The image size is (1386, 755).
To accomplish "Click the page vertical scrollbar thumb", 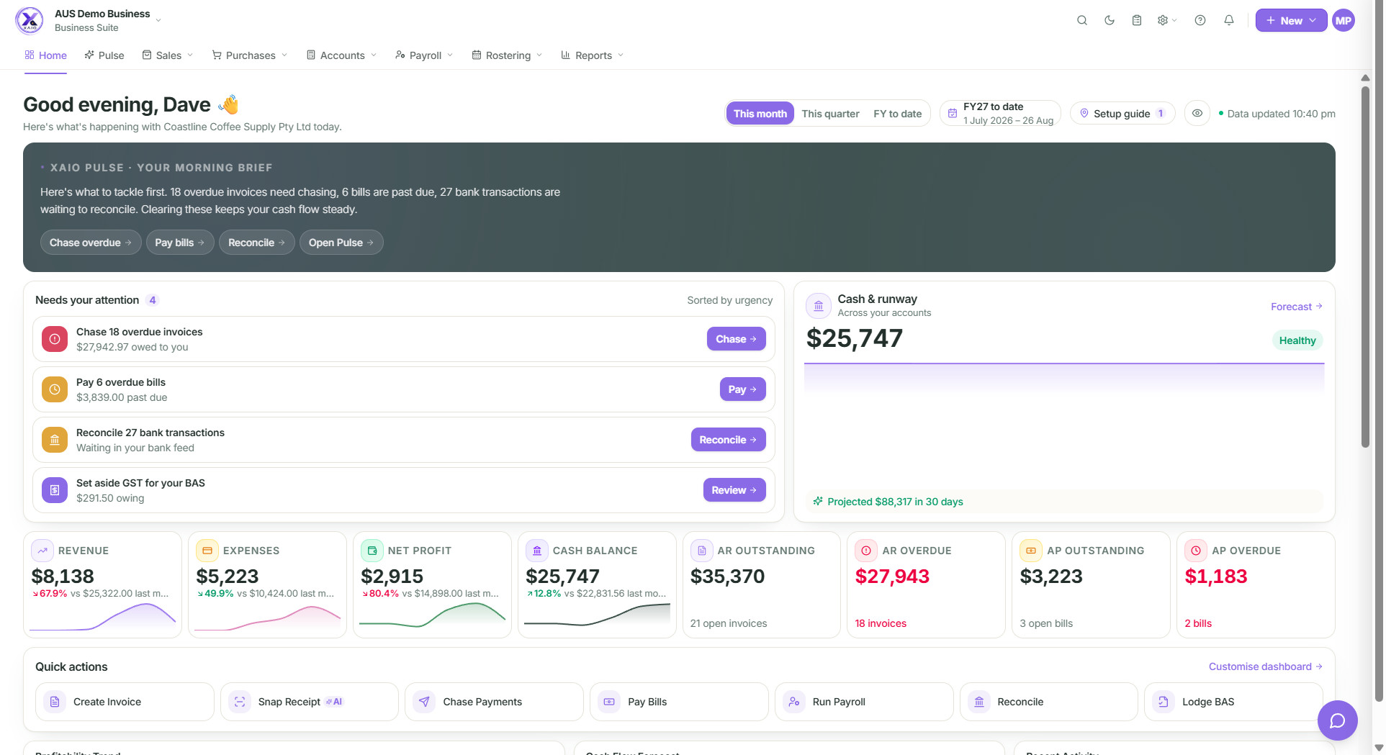I will pyautogui.click(x=1365, y=266).
